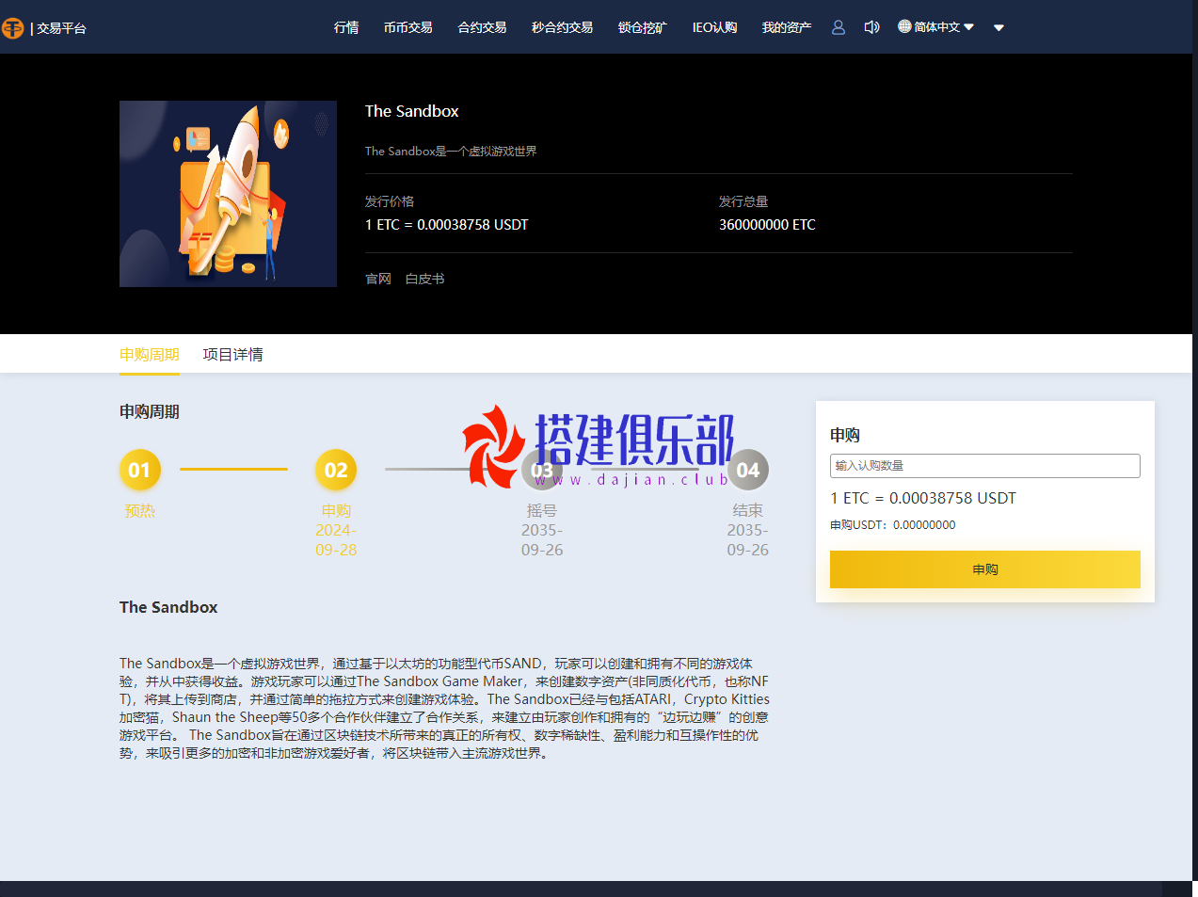Click step 02 申购 circle
1198x897 pixels.
click(x=336, y=470)
